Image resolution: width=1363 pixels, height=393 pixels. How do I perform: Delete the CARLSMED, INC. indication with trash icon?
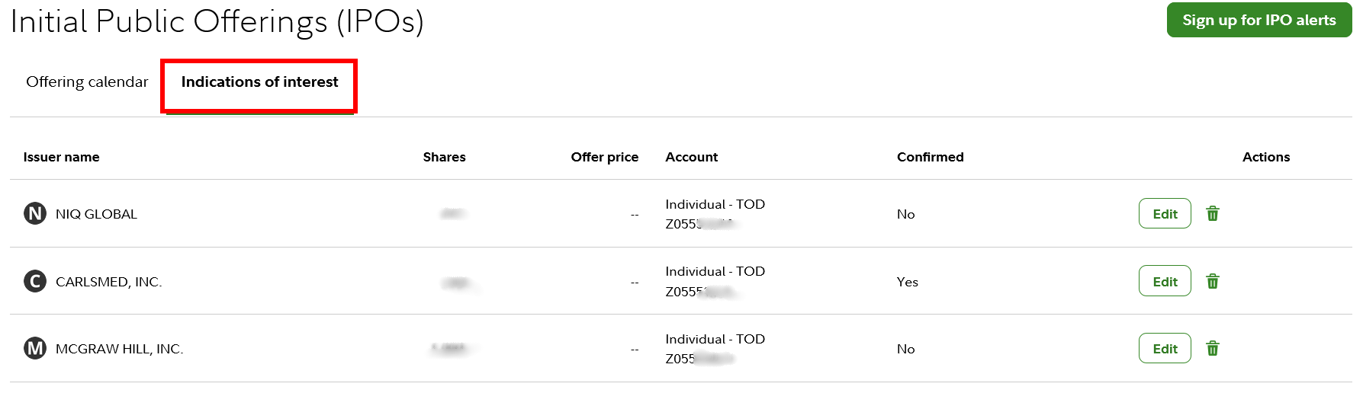(x=1212, y=281)
